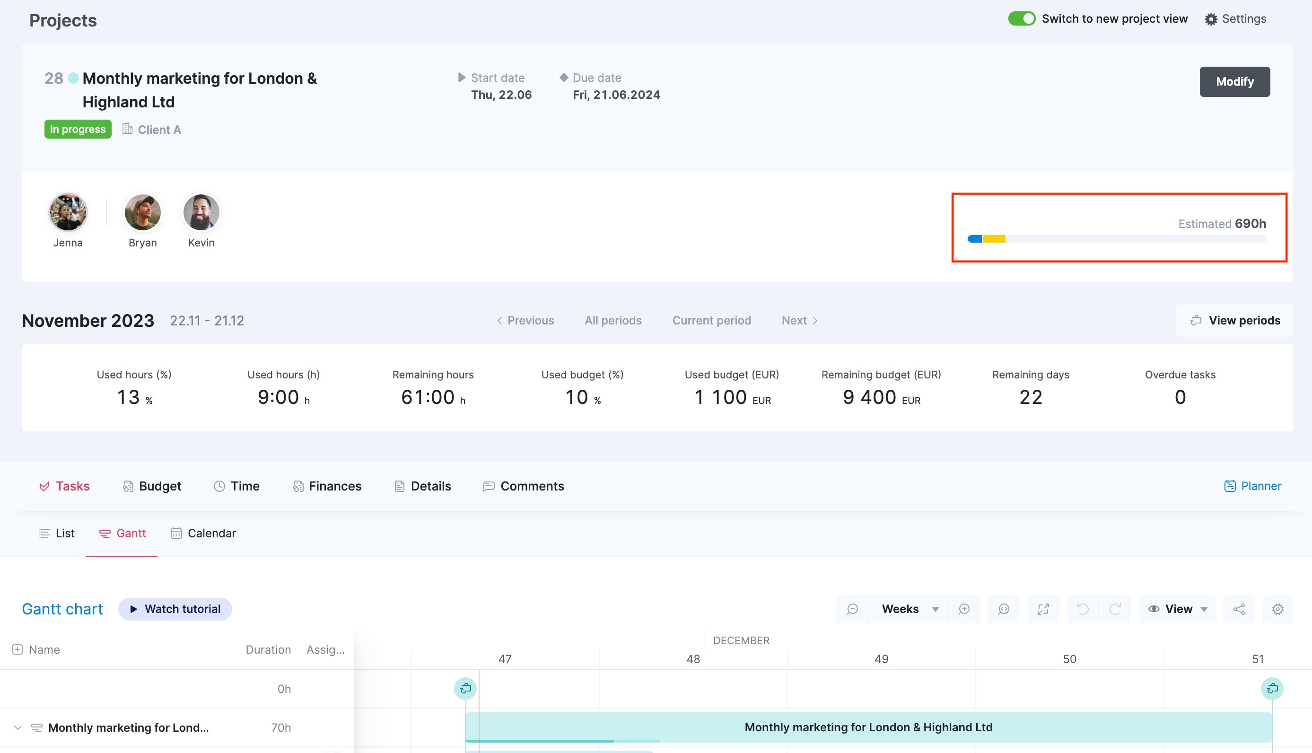Go to the Next period link
The width and height of the screenshot is (1312, 753).
[x=799, y=321]
